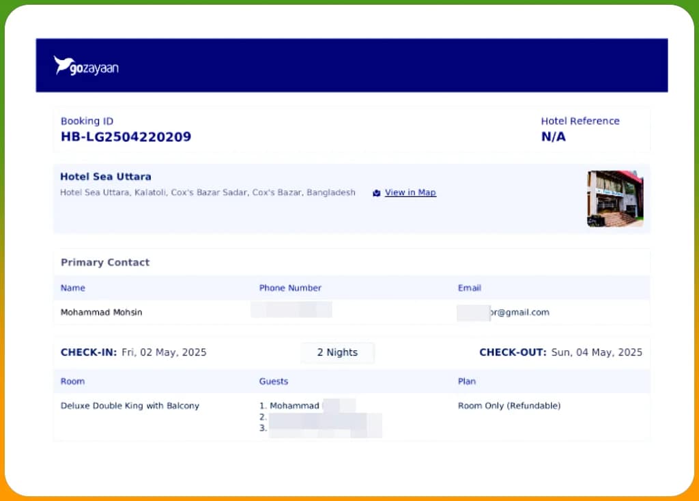The image size is (699, 501).
Task: Click the check-out date Sun, 04 May, 2025
Action: pos(596,353)
